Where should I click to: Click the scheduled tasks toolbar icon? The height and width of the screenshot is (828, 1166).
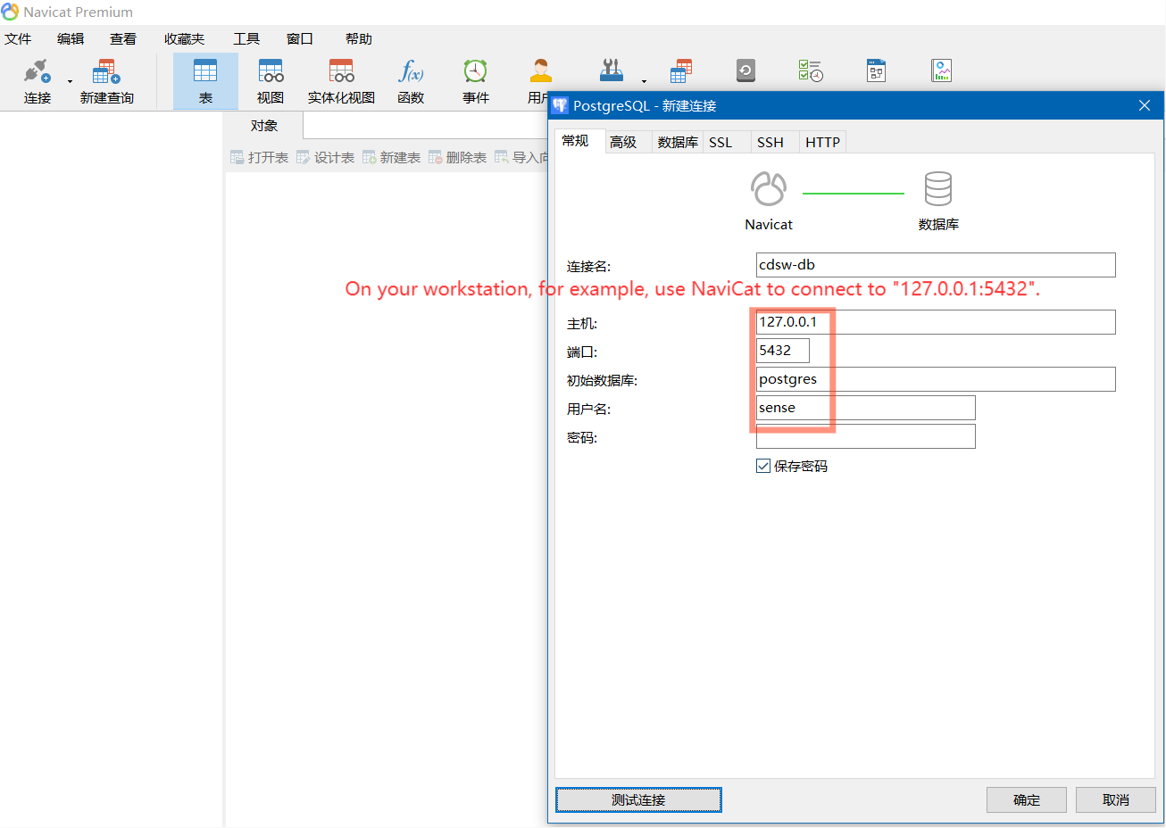(x=812, y=70)
